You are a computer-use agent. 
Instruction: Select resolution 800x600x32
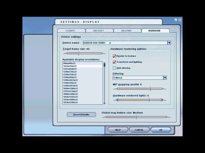(x=83, y=63)
